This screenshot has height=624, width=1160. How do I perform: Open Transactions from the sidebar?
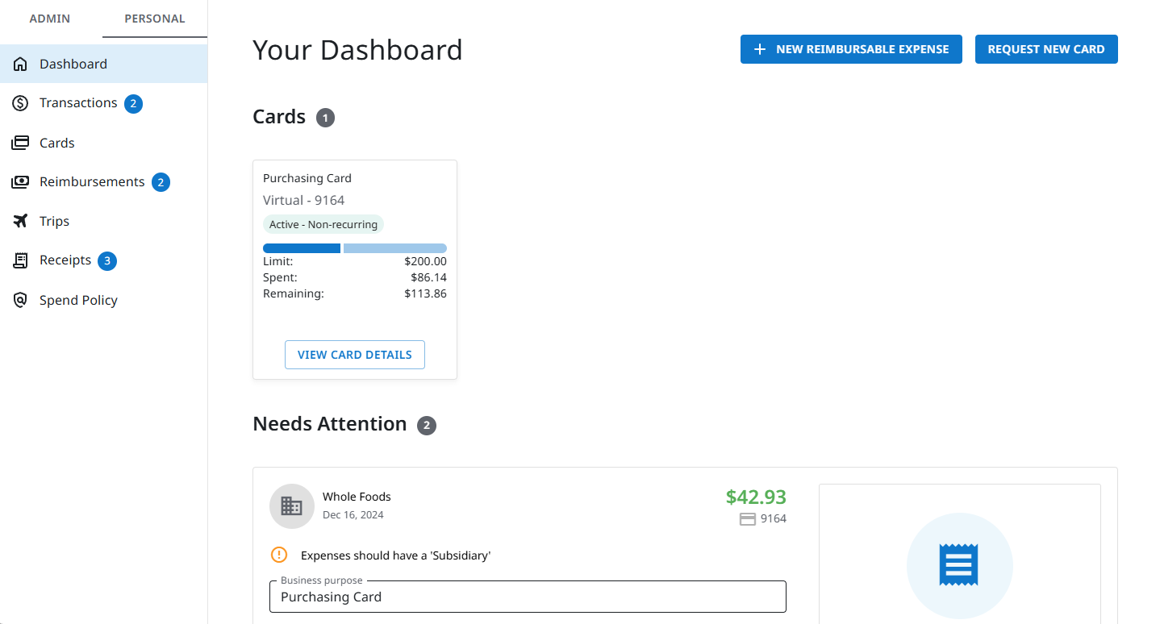78,103
